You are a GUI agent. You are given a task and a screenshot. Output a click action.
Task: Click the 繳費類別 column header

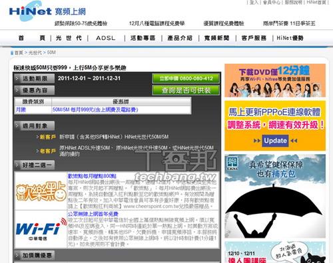click(x=33, y=102)
